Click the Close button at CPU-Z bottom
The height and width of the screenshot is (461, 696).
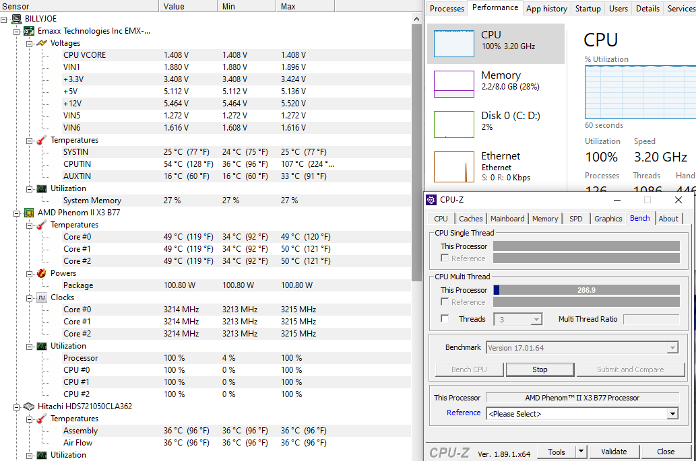(x=666, y=452)
